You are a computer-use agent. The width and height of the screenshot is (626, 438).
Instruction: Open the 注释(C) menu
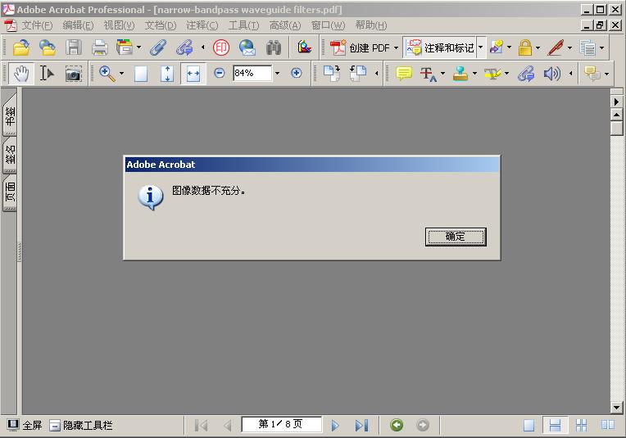202,25
